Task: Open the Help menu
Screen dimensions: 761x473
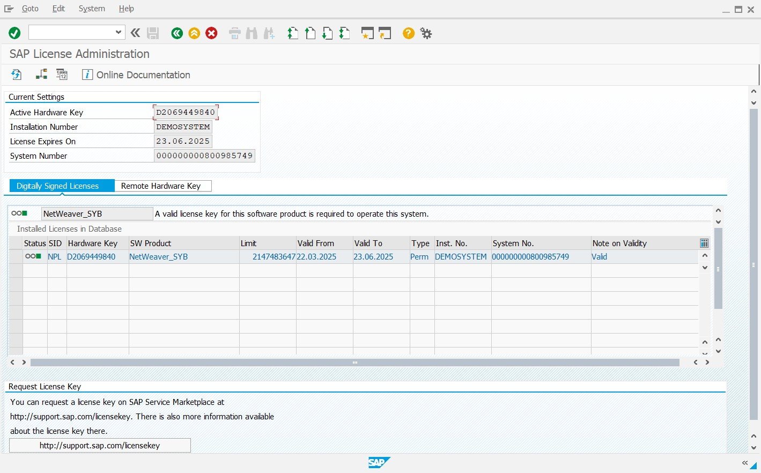Action: pos(127,9)
